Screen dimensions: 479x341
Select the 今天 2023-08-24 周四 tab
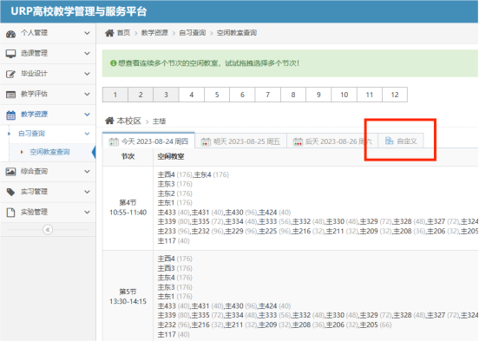(x=148, y=141)
